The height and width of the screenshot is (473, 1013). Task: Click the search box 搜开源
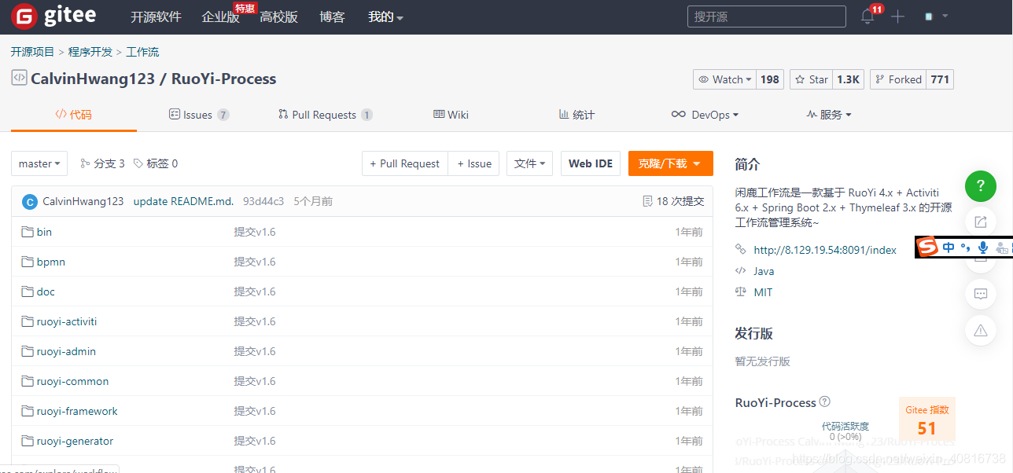(x=767, y=16)
